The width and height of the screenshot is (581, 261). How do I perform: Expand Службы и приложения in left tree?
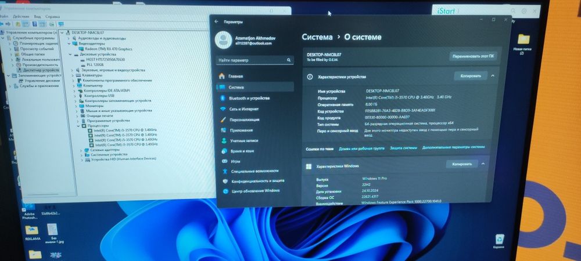(10, 86)
